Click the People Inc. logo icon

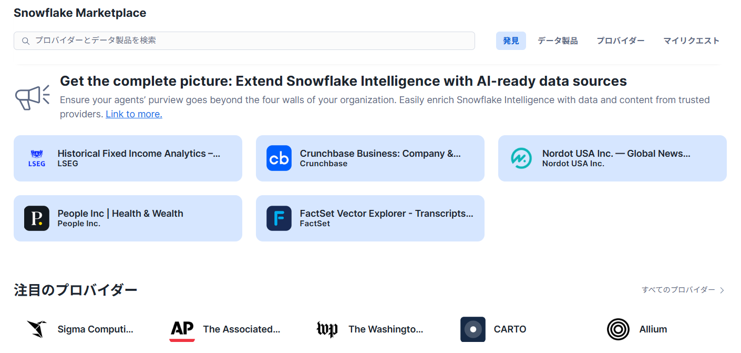coord(37,218)
